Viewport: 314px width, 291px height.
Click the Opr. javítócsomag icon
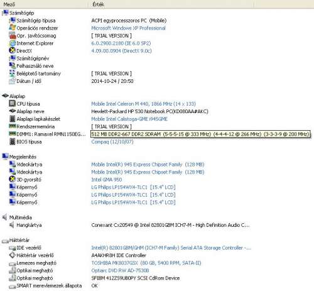[x=13, y=35]
